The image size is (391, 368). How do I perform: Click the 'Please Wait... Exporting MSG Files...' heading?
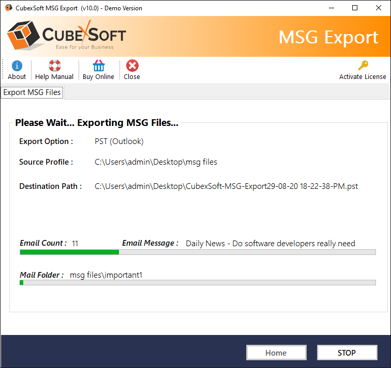pyautogui.click(x=97, y=123)
